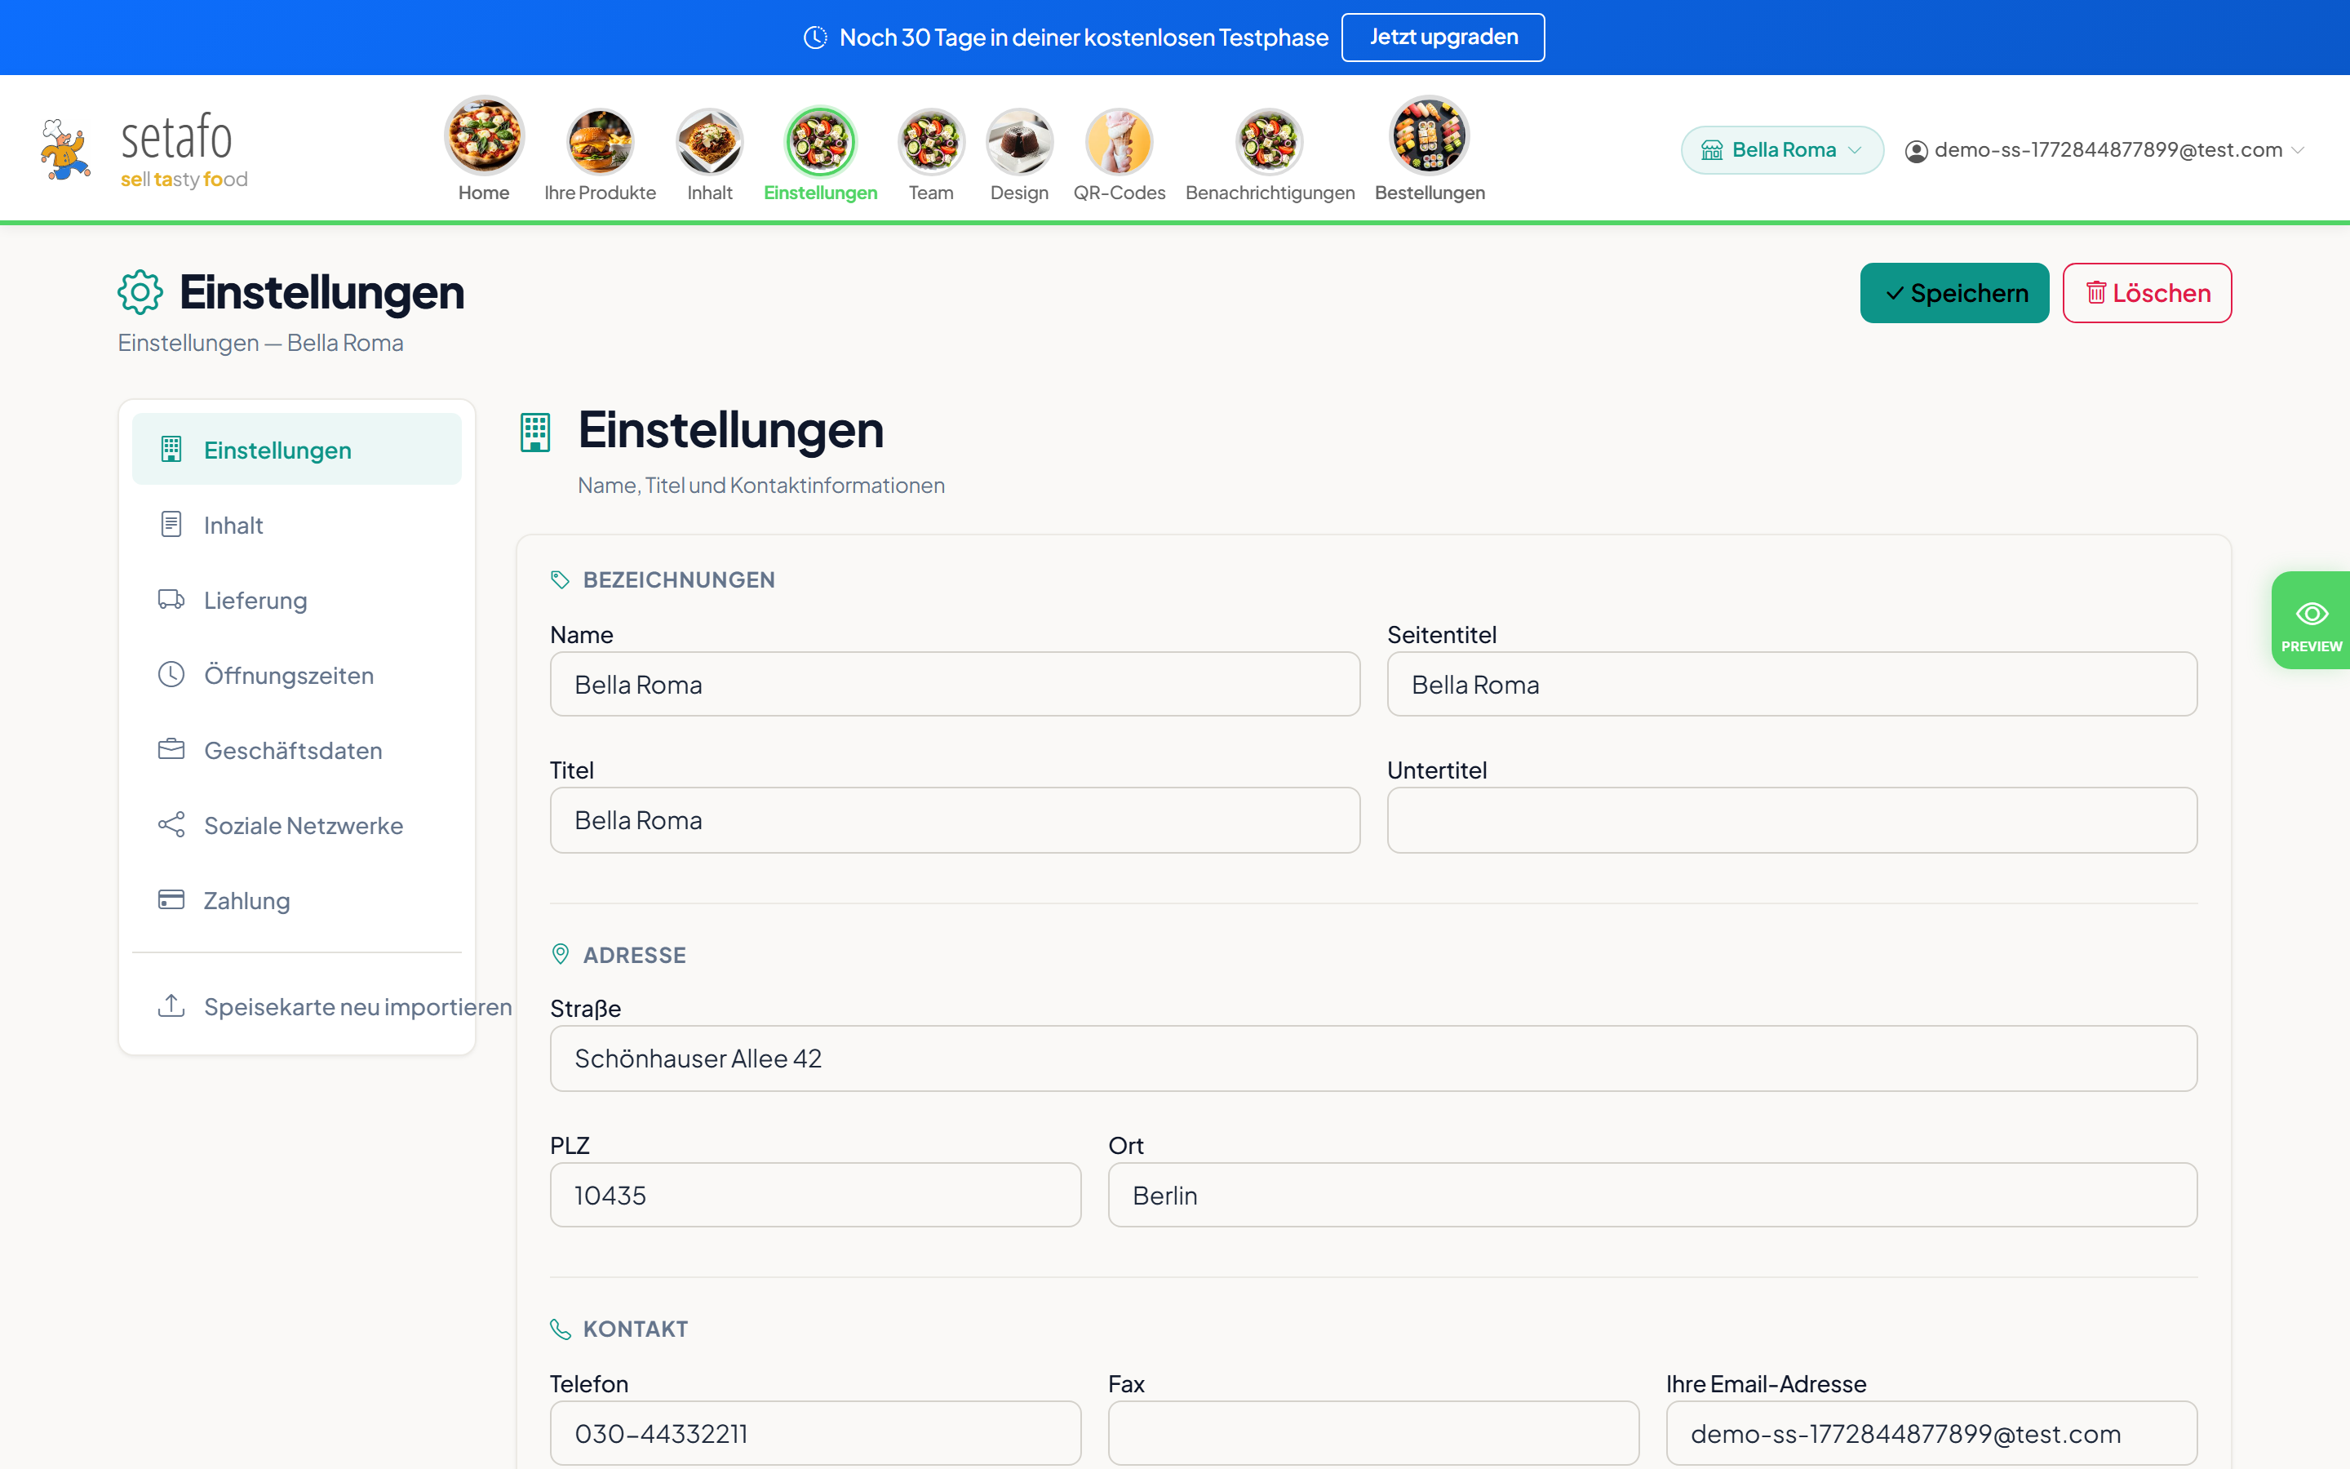Focus the Ort input field
The width and height of the screenshot is (2350, 1469).
[x=1653, y=1194]
